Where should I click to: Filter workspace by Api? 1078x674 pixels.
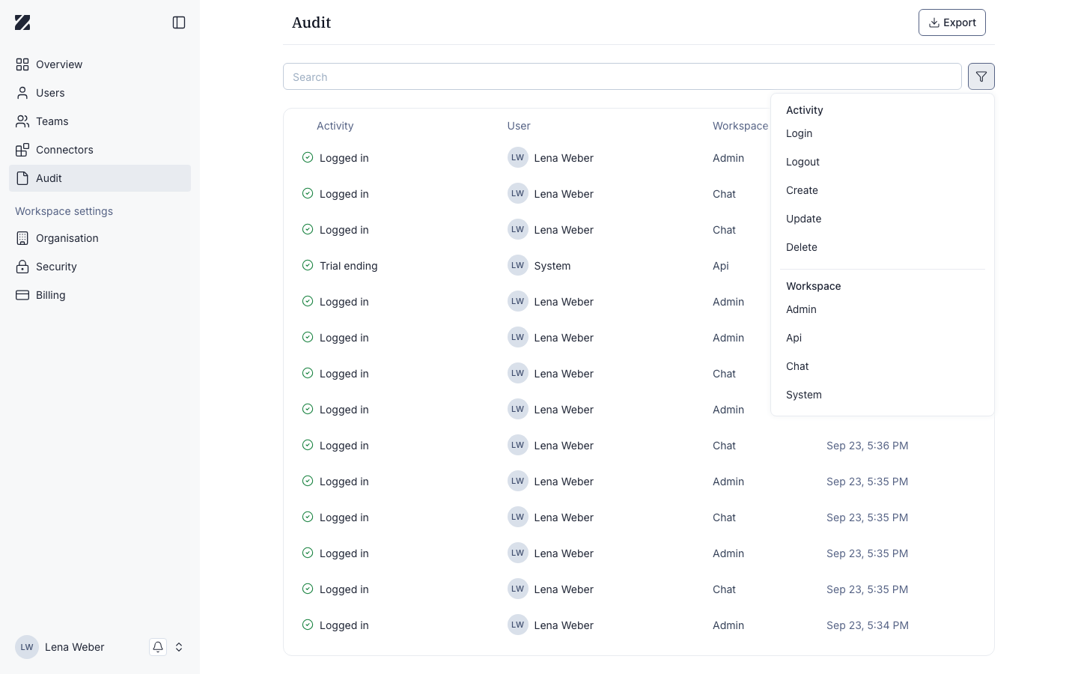(x=883, y=338)
